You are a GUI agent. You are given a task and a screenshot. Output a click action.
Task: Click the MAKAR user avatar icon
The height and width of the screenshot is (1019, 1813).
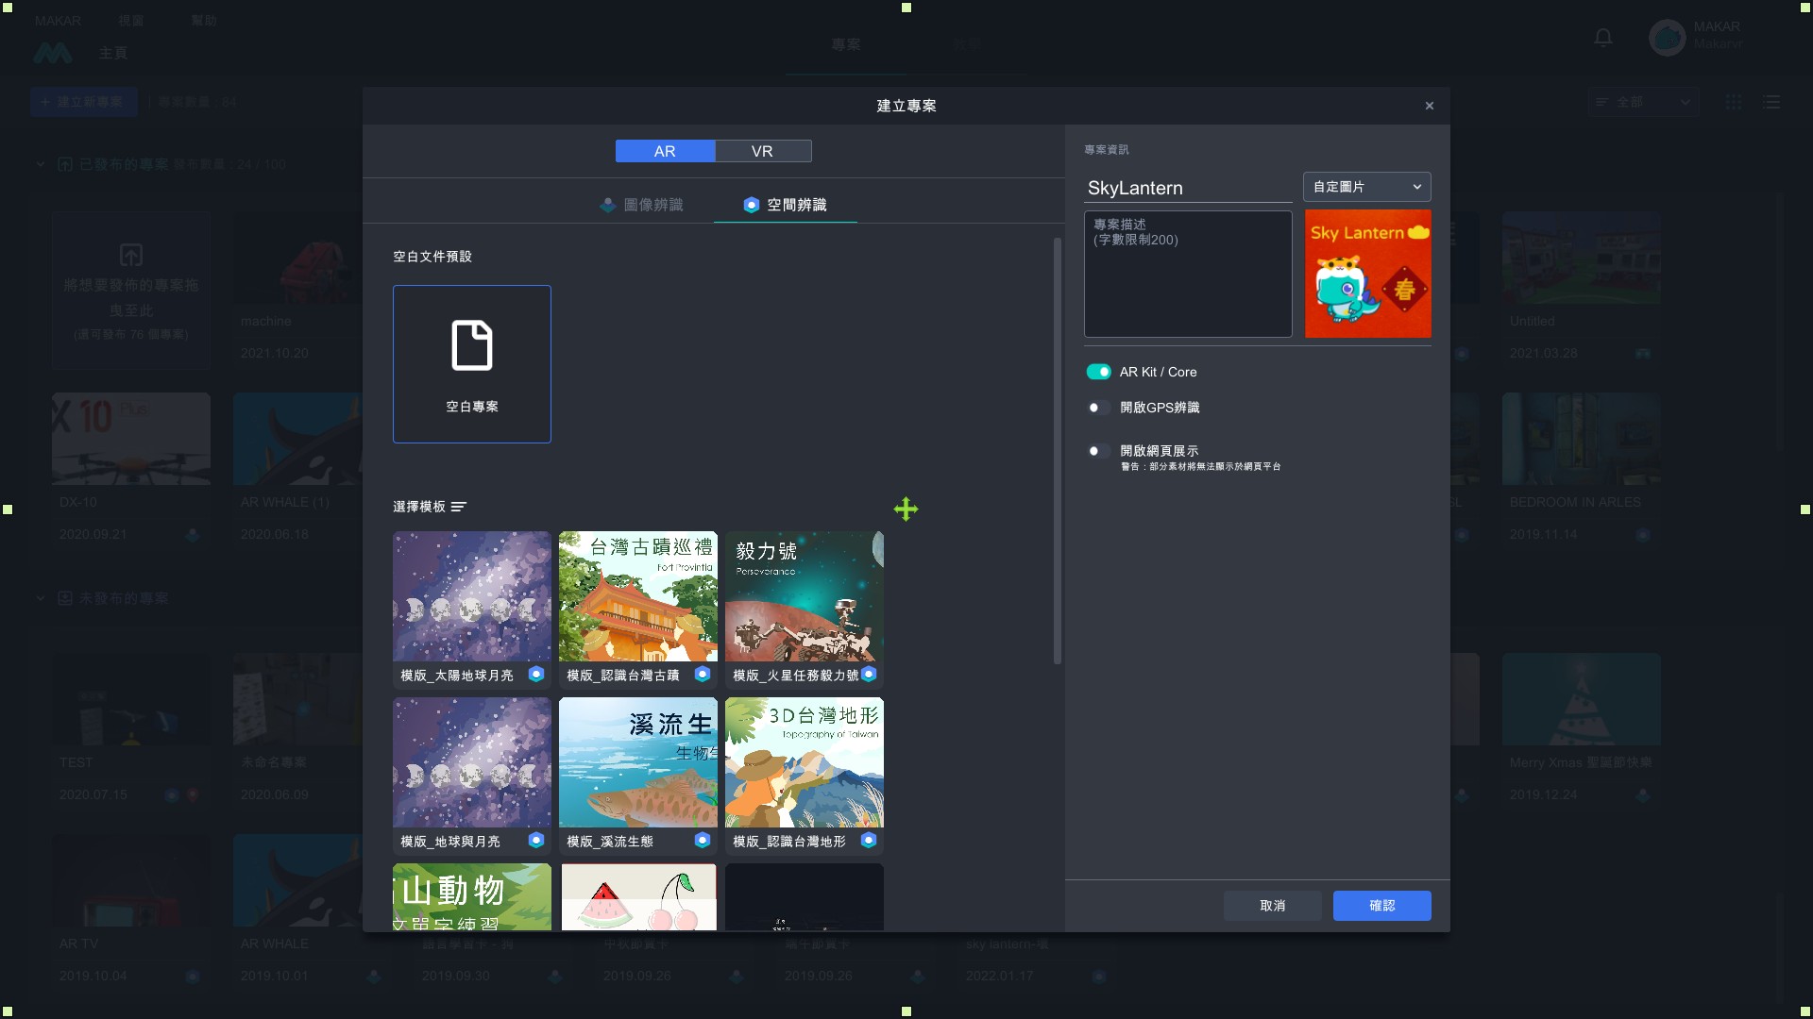tap(1667, 38)
